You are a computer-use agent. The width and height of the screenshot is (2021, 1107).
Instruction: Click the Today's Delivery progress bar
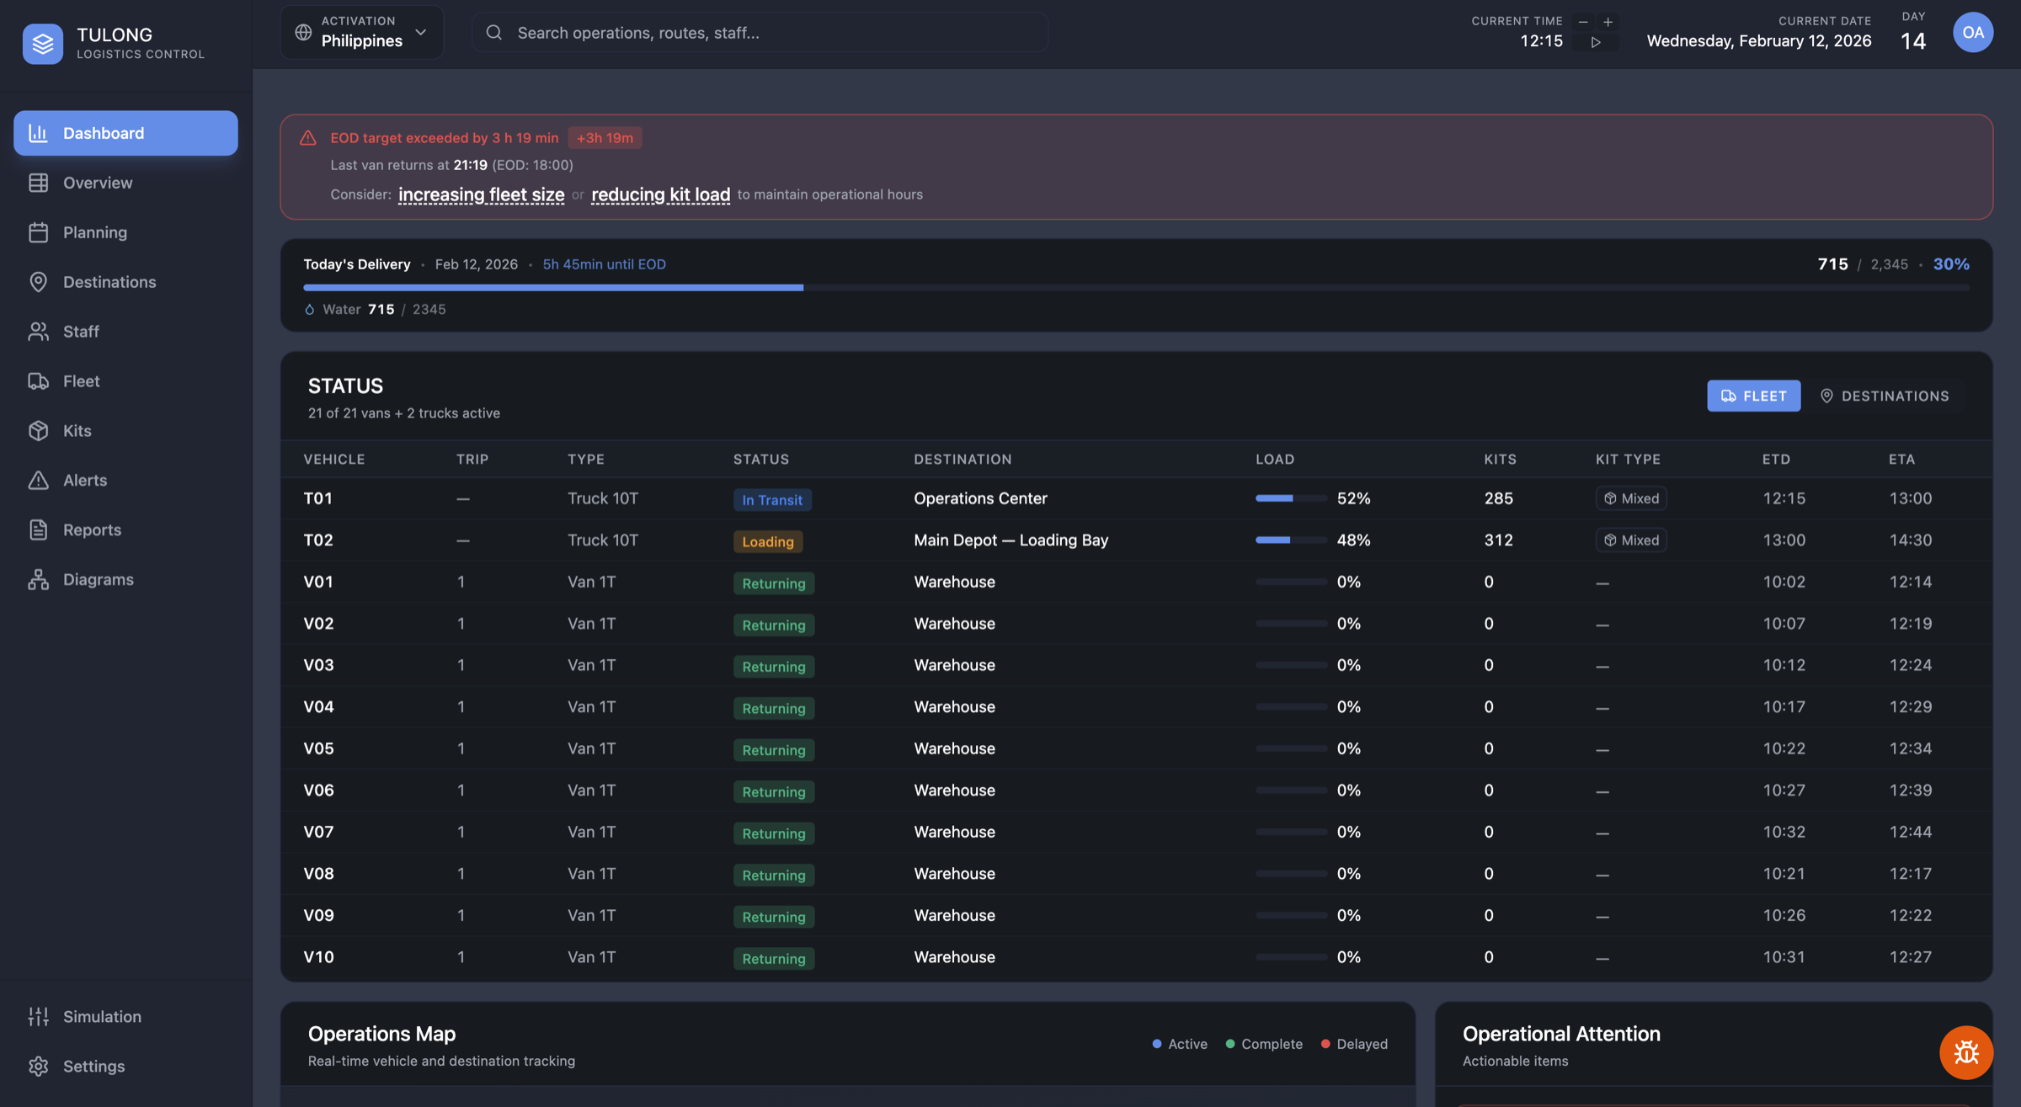pyautogui.click(x=1135, y=287)
